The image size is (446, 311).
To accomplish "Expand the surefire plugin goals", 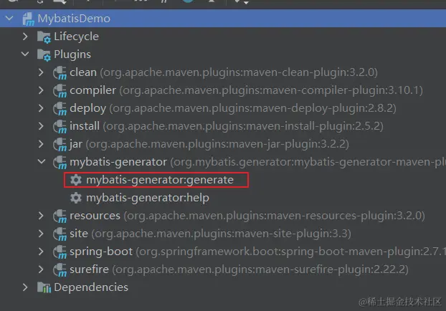I will pyautogui.click(x=41, y=269).
